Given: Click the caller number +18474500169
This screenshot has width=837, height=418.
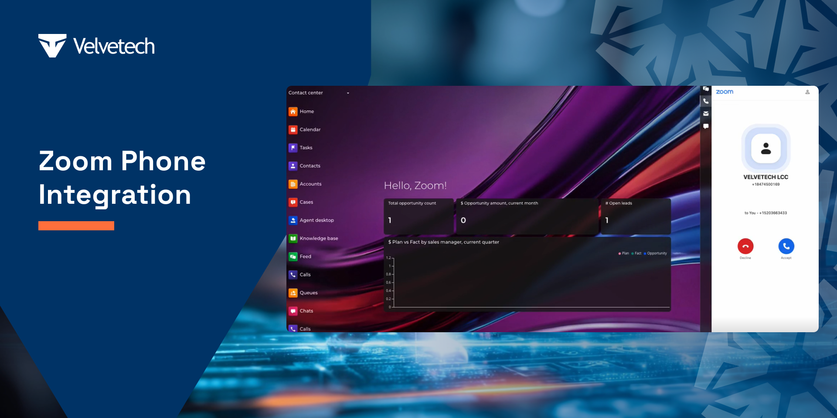Looking at the screenshot, I should tap(766, 185).
